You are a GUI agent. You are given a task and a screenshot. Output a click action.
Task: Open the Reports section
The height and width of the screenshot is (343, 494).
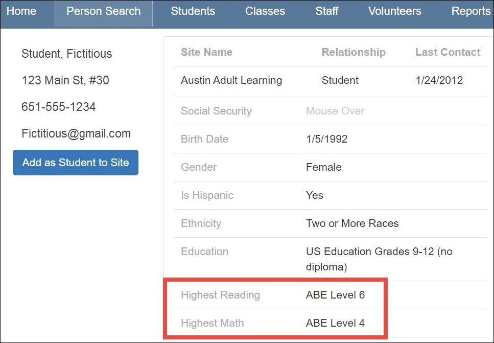coord(470,11)
